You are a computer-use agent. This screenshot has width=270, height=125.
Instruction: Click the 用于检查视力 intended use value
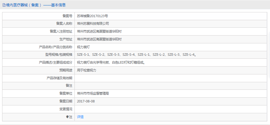87,70
